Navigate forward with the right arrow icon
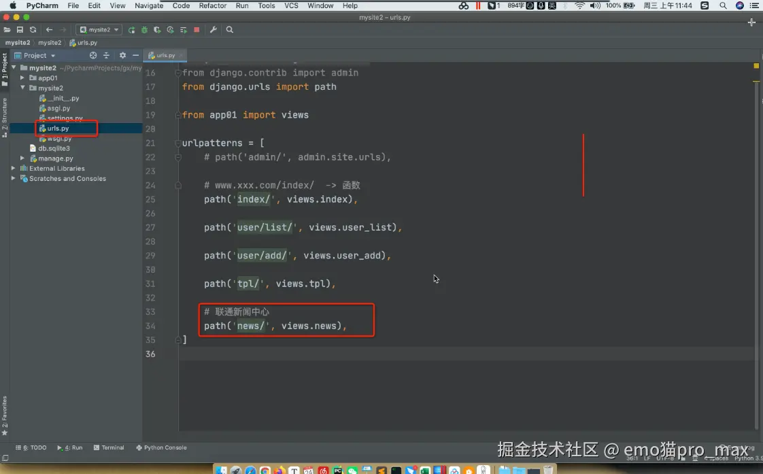The height and width of the screenshot is (474, 763). click(x=63, y=30)
